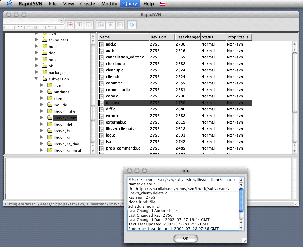
Task: Click the Resolve toolbar icon with orange checkmark
Action: [x=89, y=25]
